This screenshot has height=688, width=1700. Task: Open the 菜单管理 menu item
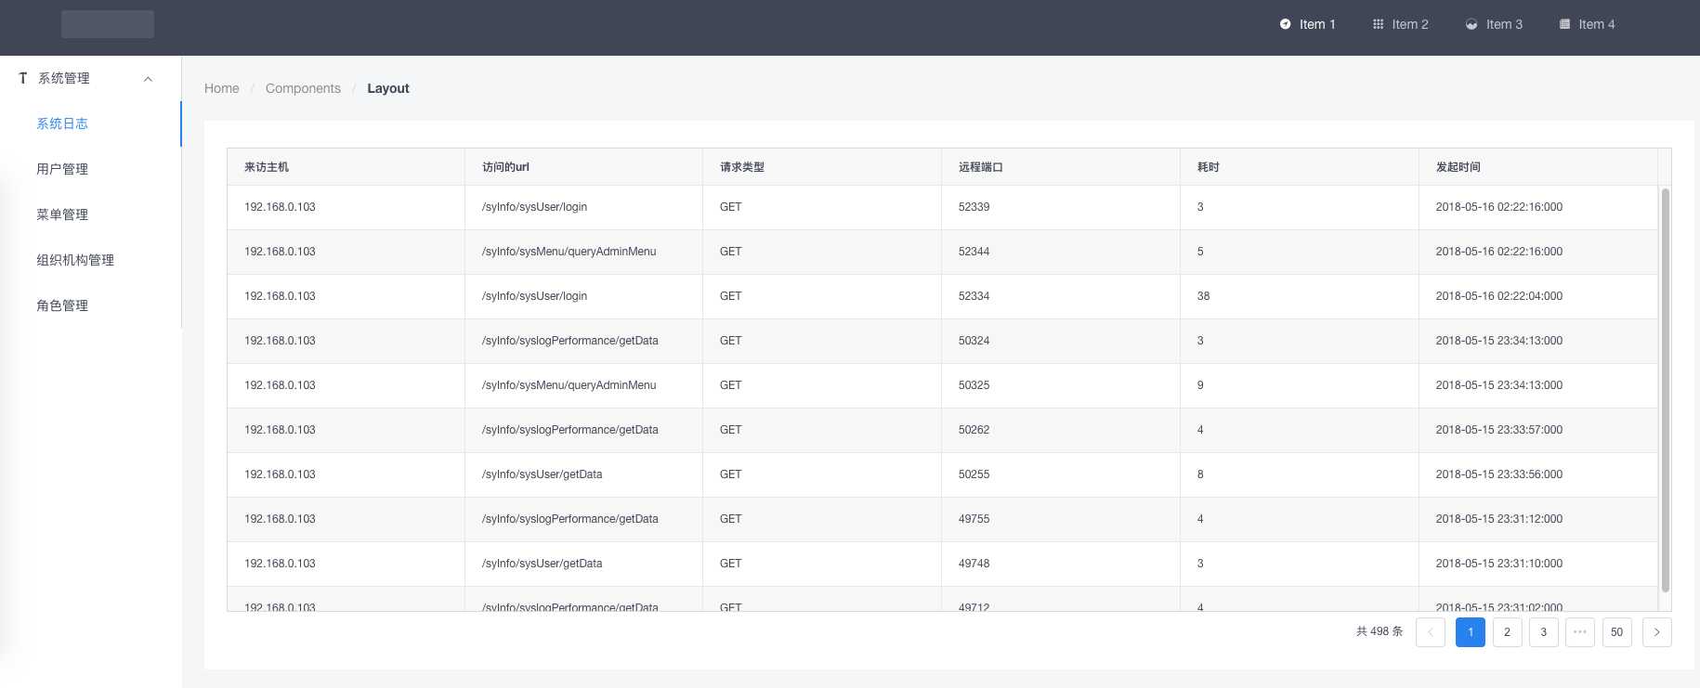click(x=90, y=214)
